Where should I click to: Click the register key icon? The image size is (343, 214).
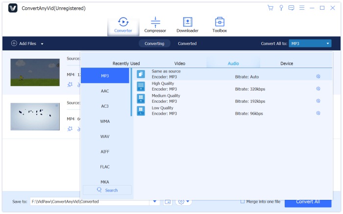[x=281, y=8]
